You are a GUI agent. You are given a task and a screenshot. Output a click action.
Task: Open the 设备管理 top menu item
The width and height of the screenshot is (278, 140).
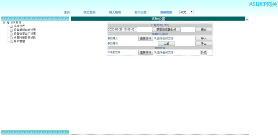coord(166,12)
